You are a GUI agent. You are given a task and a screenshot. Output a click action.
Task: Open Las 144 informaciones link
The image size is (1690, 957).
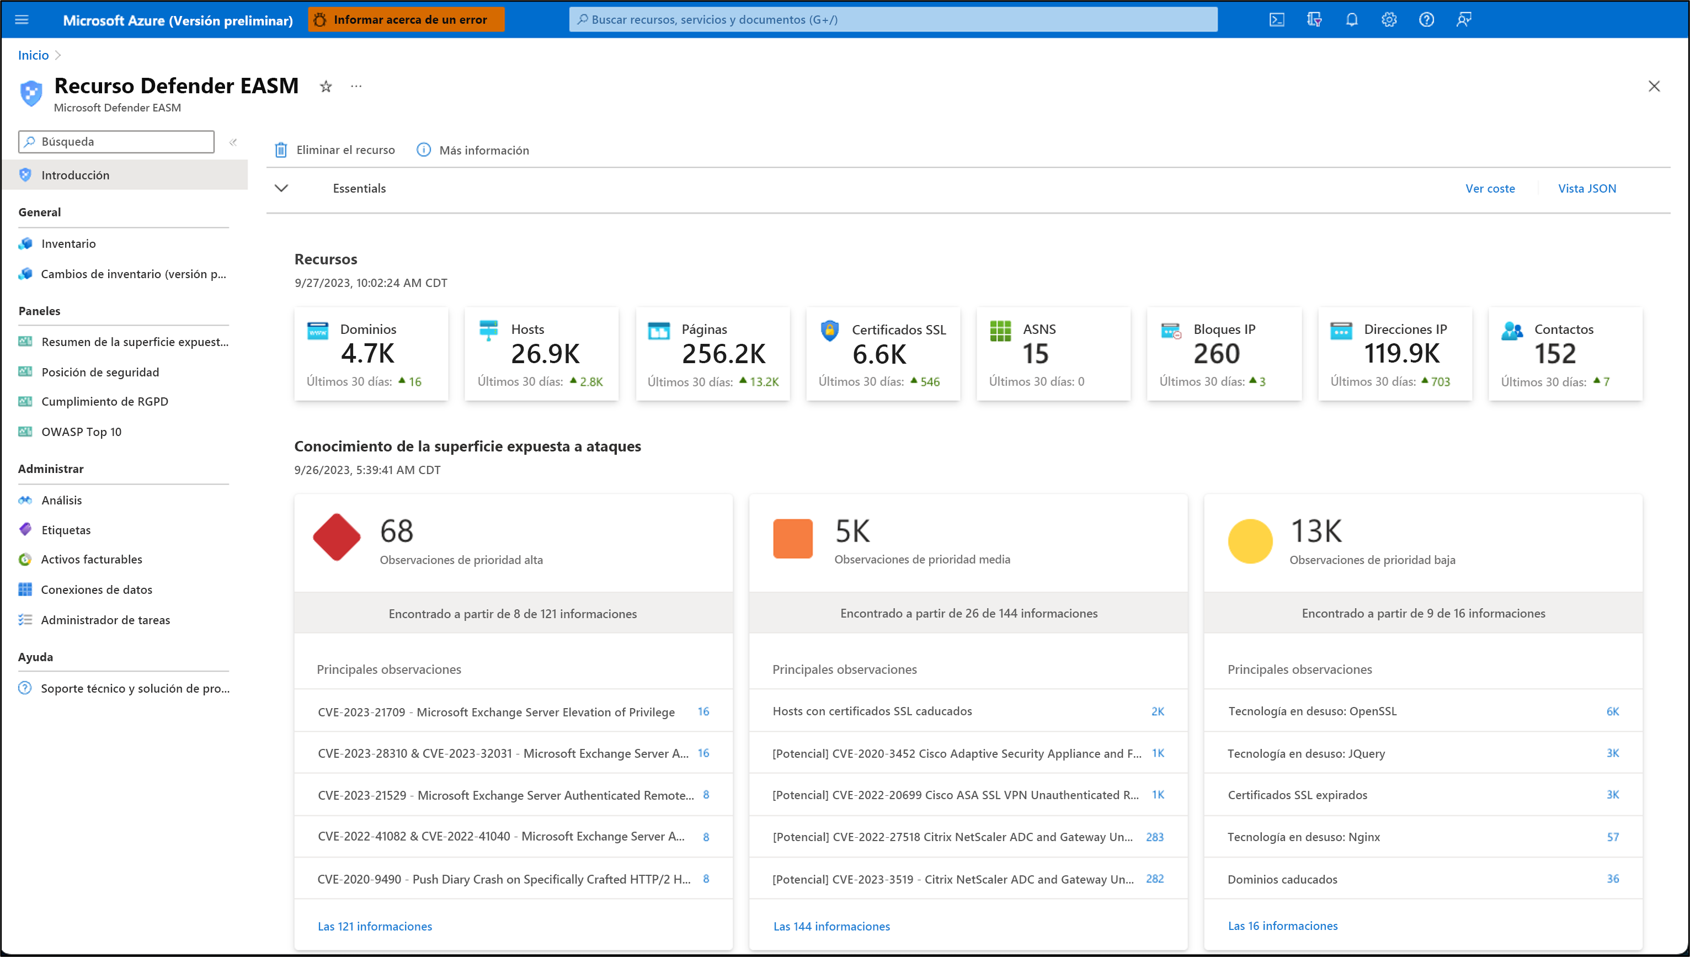tap(831, 926)
